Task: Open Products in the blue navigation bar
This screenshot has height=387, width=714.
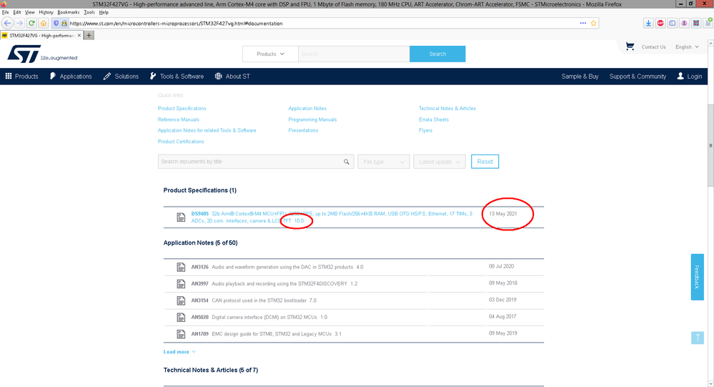Action: pyautogui.click(x=22, y=77)
